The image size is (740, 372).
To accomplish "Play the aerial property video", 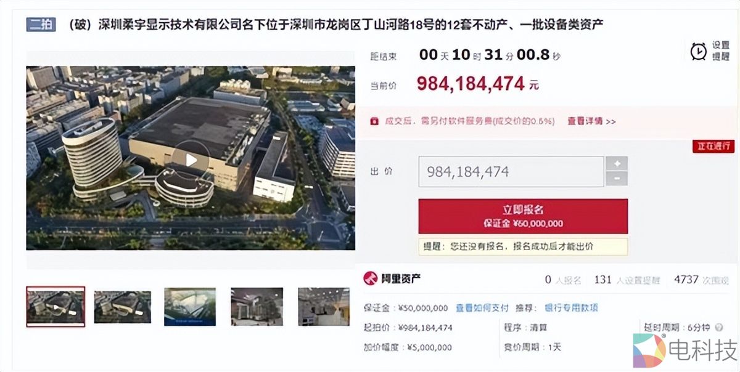I will coord(191,160).
